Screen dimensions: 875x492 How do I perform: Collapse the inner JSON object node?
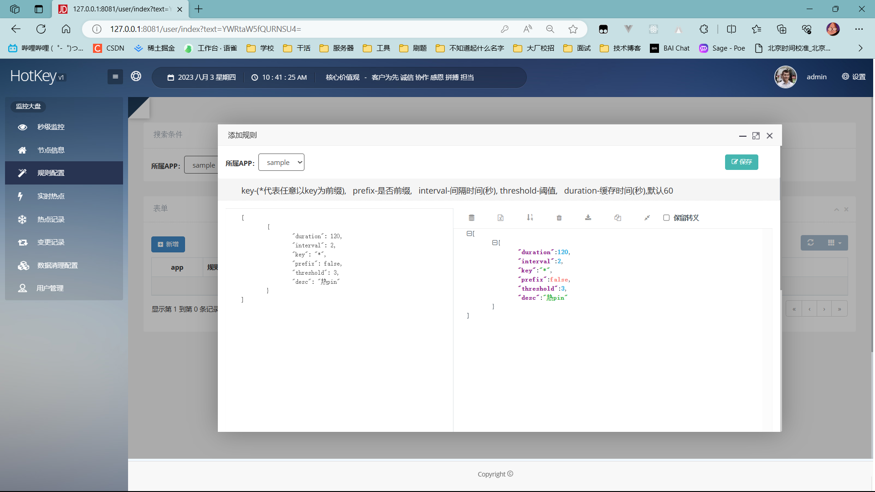(494, 243)
